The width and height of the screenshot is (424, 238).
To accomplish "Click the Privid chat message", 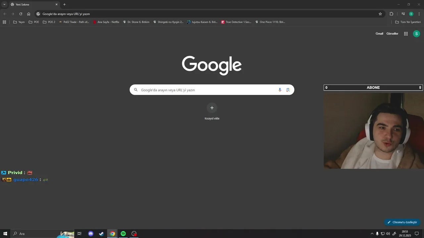I will click(17, 173).
